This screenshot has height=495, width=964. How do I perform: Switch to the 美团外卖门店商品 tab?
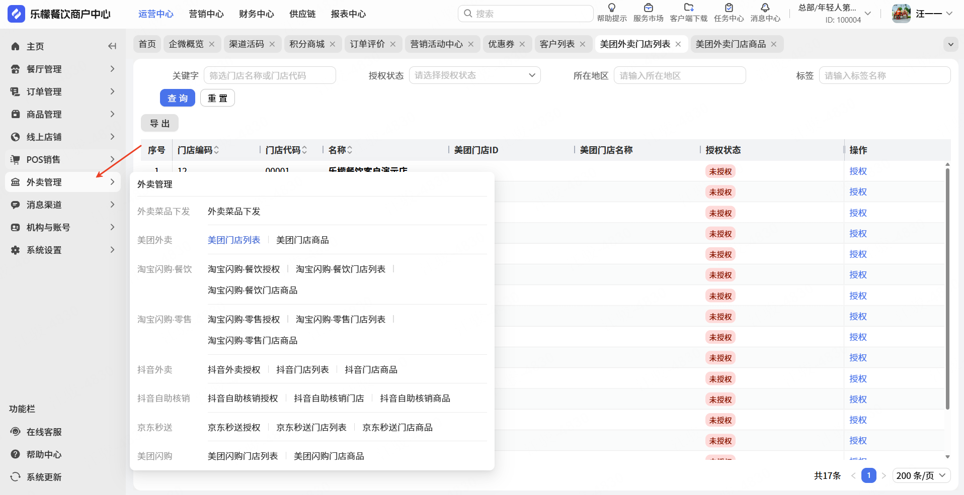coord(731,44)
